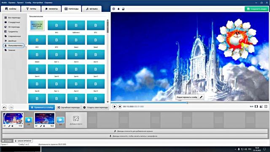Open the Настройки menu
The width and height of the screenshot is (270, 152).
coord(38,3)
